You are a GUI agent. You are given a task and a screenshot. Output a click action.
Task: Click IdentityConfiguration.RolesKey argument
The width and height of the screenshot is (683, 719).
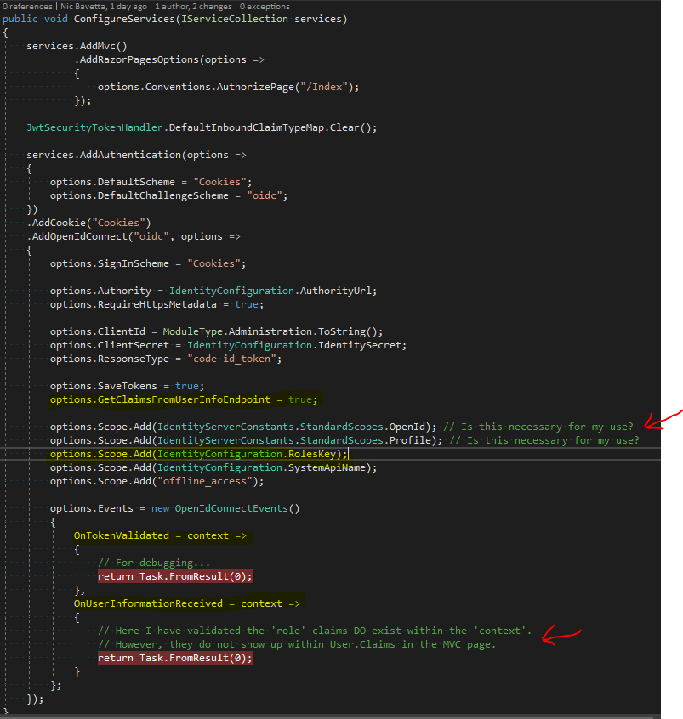click(246, 454)
